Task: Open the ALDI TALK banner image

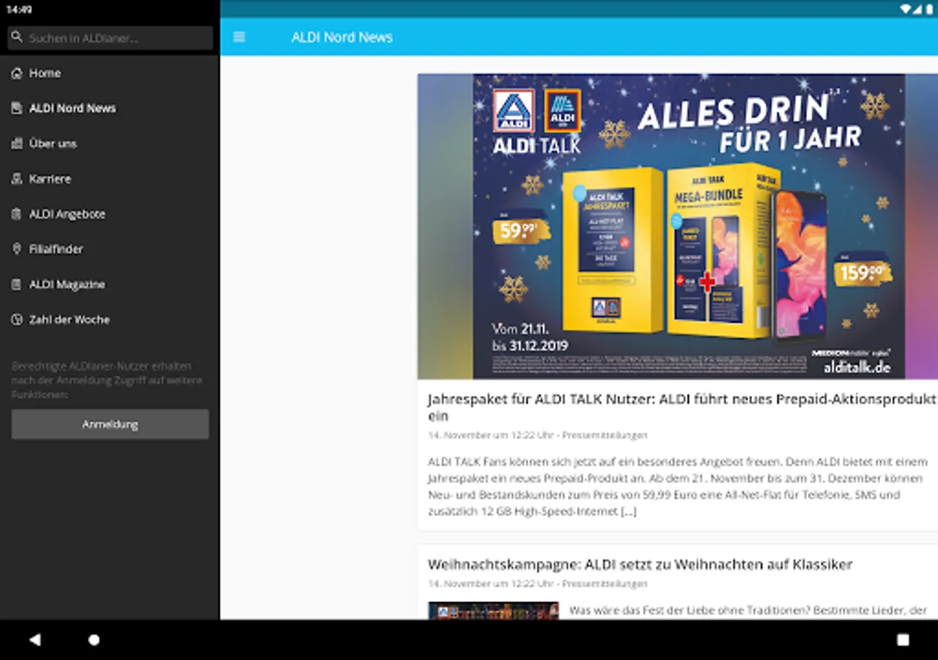Action: 678,226
